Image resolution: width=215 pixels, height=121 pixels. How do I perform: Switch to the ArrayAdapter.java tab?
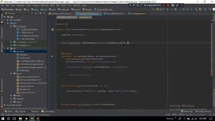click(x=138, y=13)
